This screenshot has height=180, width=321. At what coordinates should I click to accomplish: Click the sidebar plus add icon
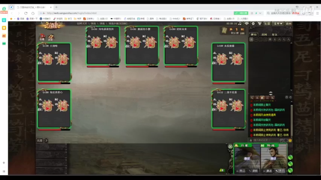4,163
